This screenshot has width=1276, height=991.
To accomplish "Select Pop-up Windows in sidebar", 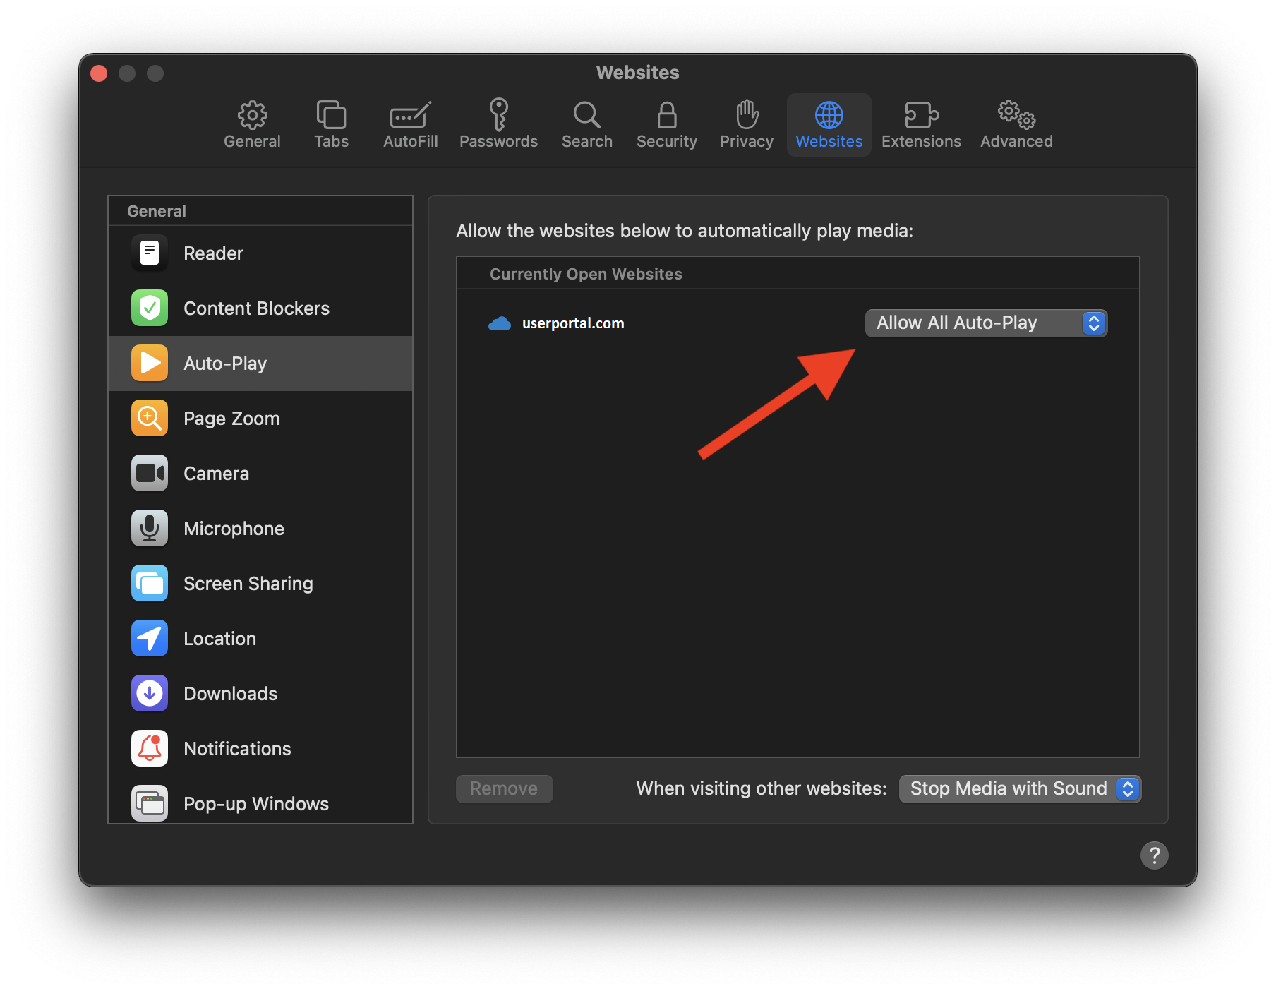I will 255,804.
